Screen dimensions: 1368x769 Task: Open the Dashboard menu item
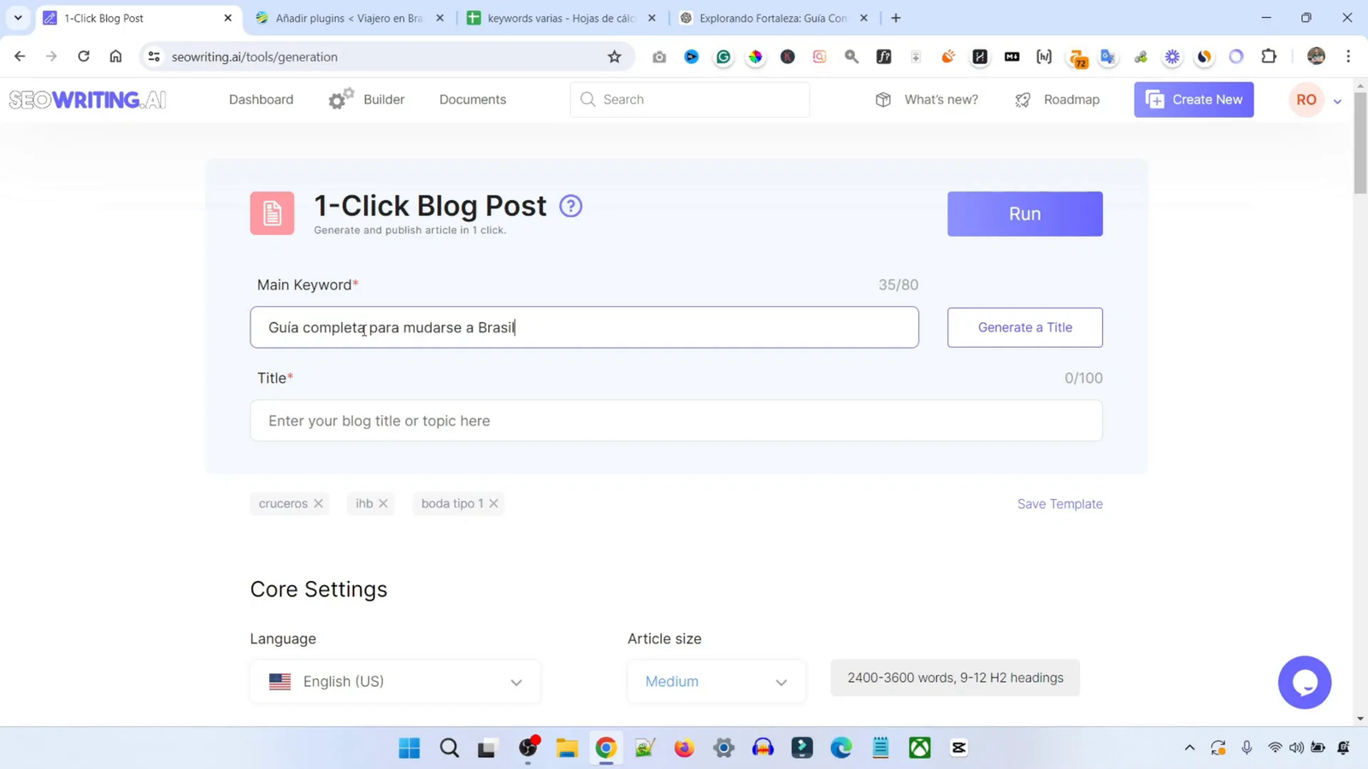261,99
